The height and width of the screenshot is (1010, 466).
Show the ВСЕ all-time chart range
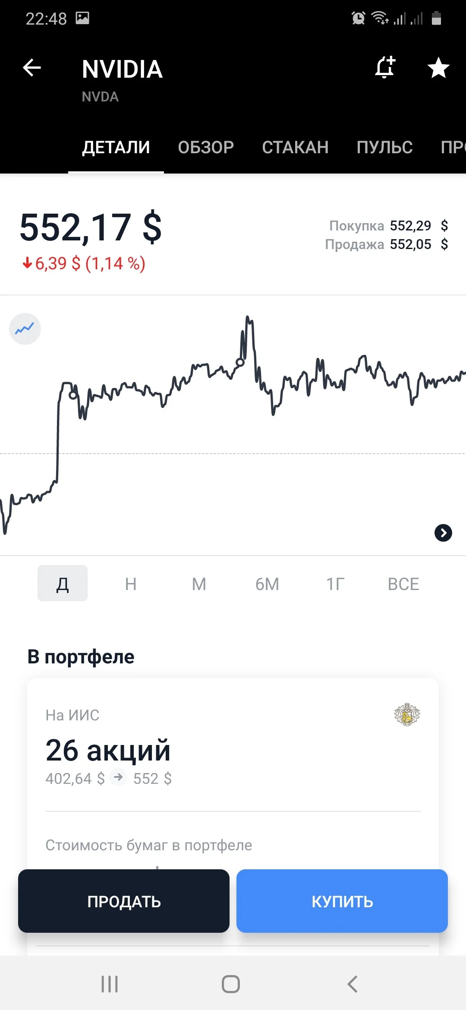tap(403, 584)
